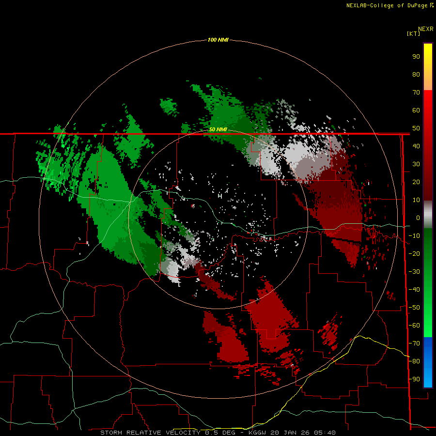Click the -10 knot scale value
Viewport: 436px width, 436px height.
point(414,236)
